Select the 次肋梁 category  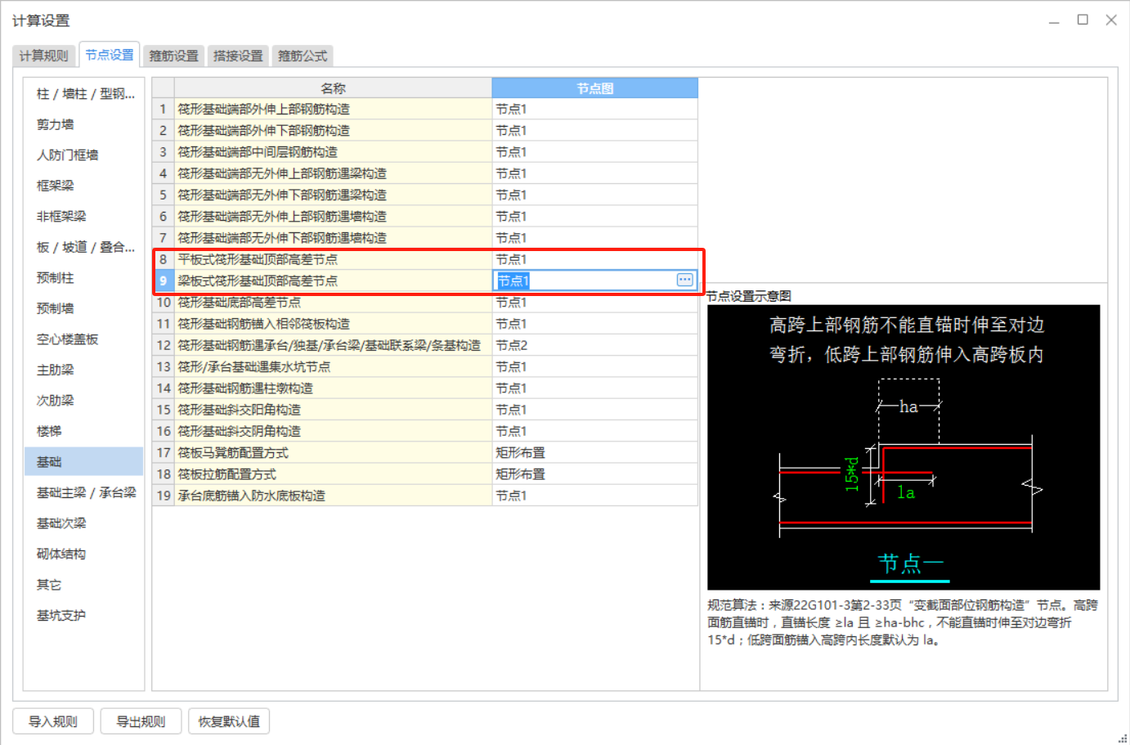pyautogui.click(x=84, y=400)
